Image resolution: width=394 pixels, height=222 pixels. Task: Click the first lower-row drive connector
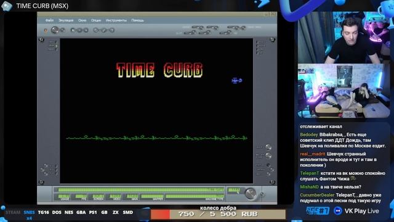coord(190,33)
